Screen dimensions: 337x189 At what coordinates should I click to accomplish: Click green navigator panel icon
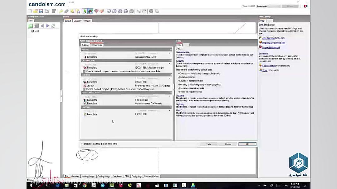point(31,26)
